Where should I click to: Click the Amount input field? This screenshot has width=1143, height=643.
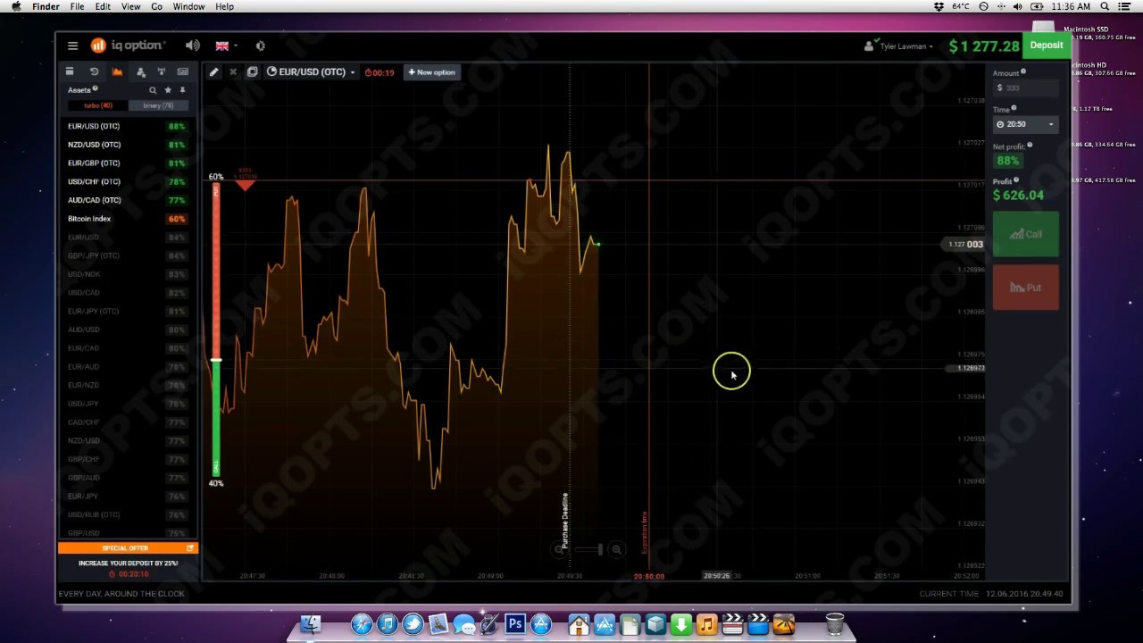pos(1025,88)
